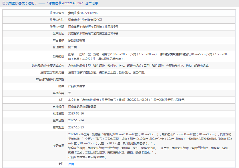239x168 pixels.
Task: Click the 管理类别 label
Action: [58, 47]
